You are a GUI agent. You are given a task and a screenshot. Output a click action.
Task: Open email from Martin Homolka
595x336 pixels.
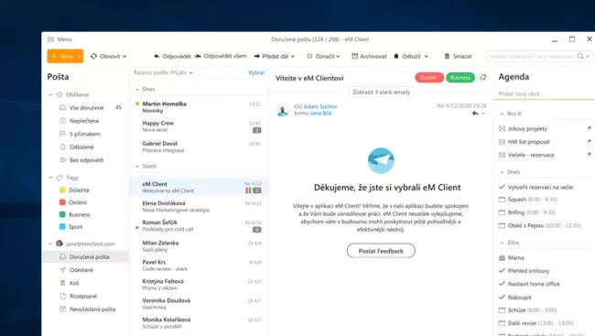(x=199, y=107)
